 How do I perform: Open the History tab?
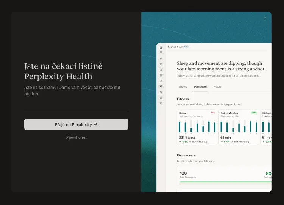(x=217, y=87)
